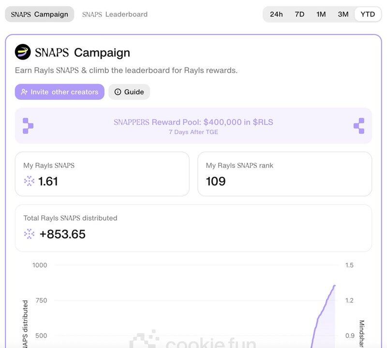
Task: Click the Invite other creators button
Action: 60,92
